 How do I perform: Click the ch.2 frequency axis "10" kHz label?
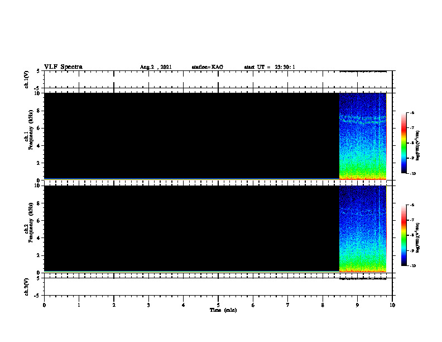(37, 186)
